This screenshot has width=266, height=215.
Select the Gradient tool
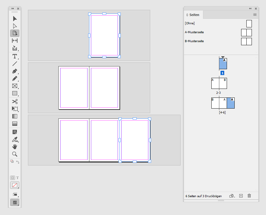pyautogui.click(x=14, y=116)
